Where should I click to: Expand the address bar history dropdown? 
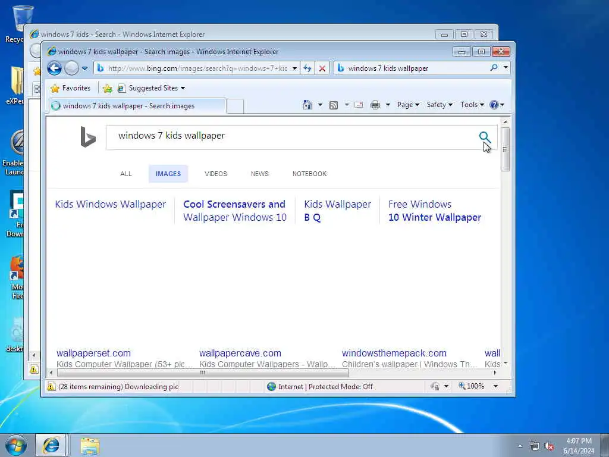(295, 68)
